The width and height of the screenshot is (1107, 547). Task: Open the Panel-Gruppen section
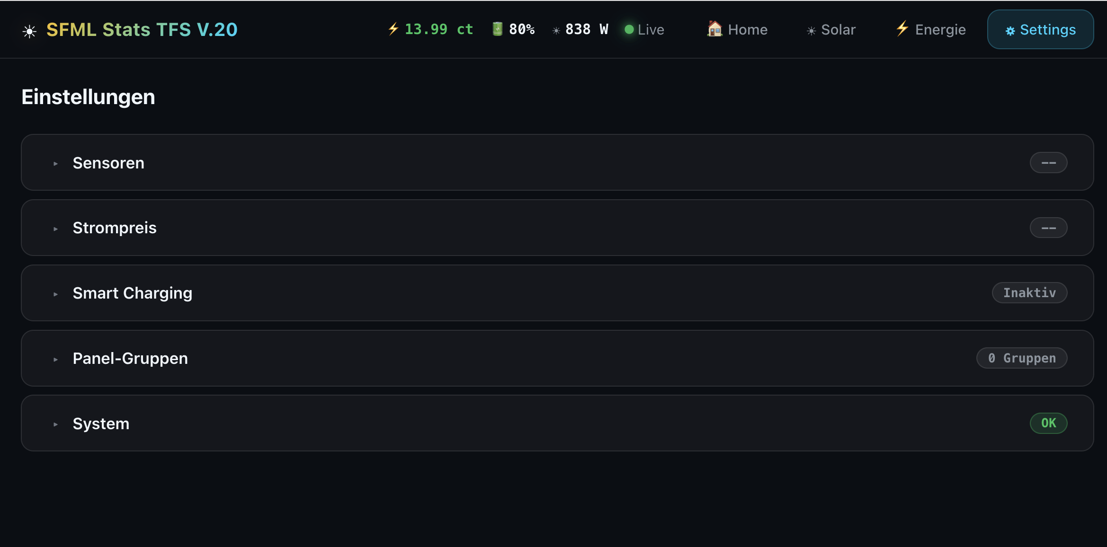tap(557, 358)
